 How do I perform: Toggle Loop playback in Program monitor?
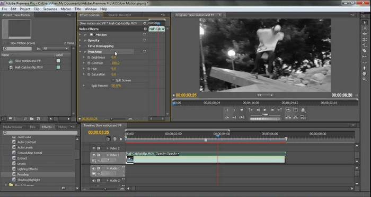coord(288,110)
